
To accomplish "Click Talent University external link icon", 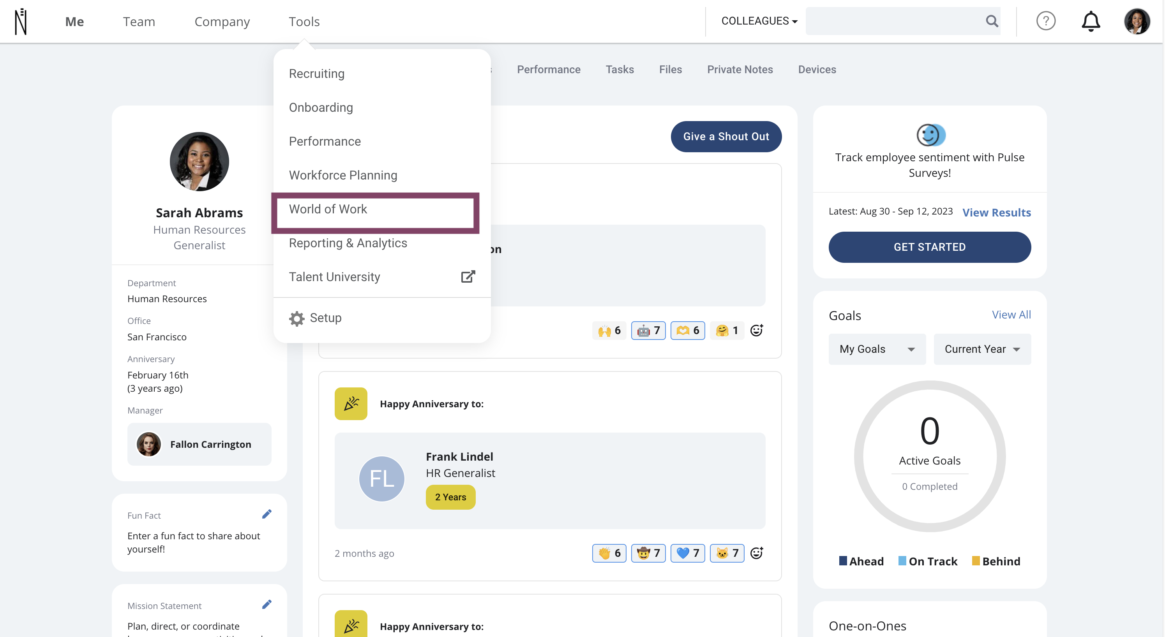I will coord(468,277).
